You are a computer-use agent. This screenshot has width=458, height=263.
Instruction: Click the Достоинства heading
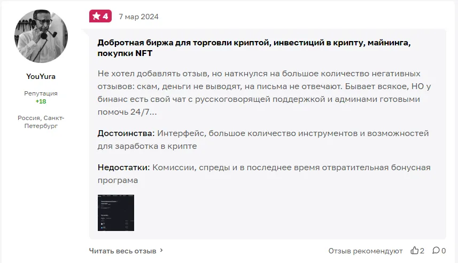click(x=126, y=133)
